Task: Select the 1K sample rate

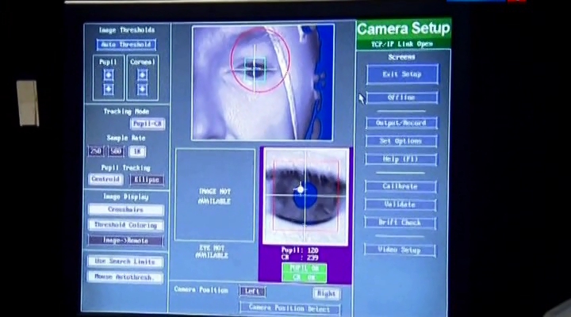Action: tap(137, 151)
